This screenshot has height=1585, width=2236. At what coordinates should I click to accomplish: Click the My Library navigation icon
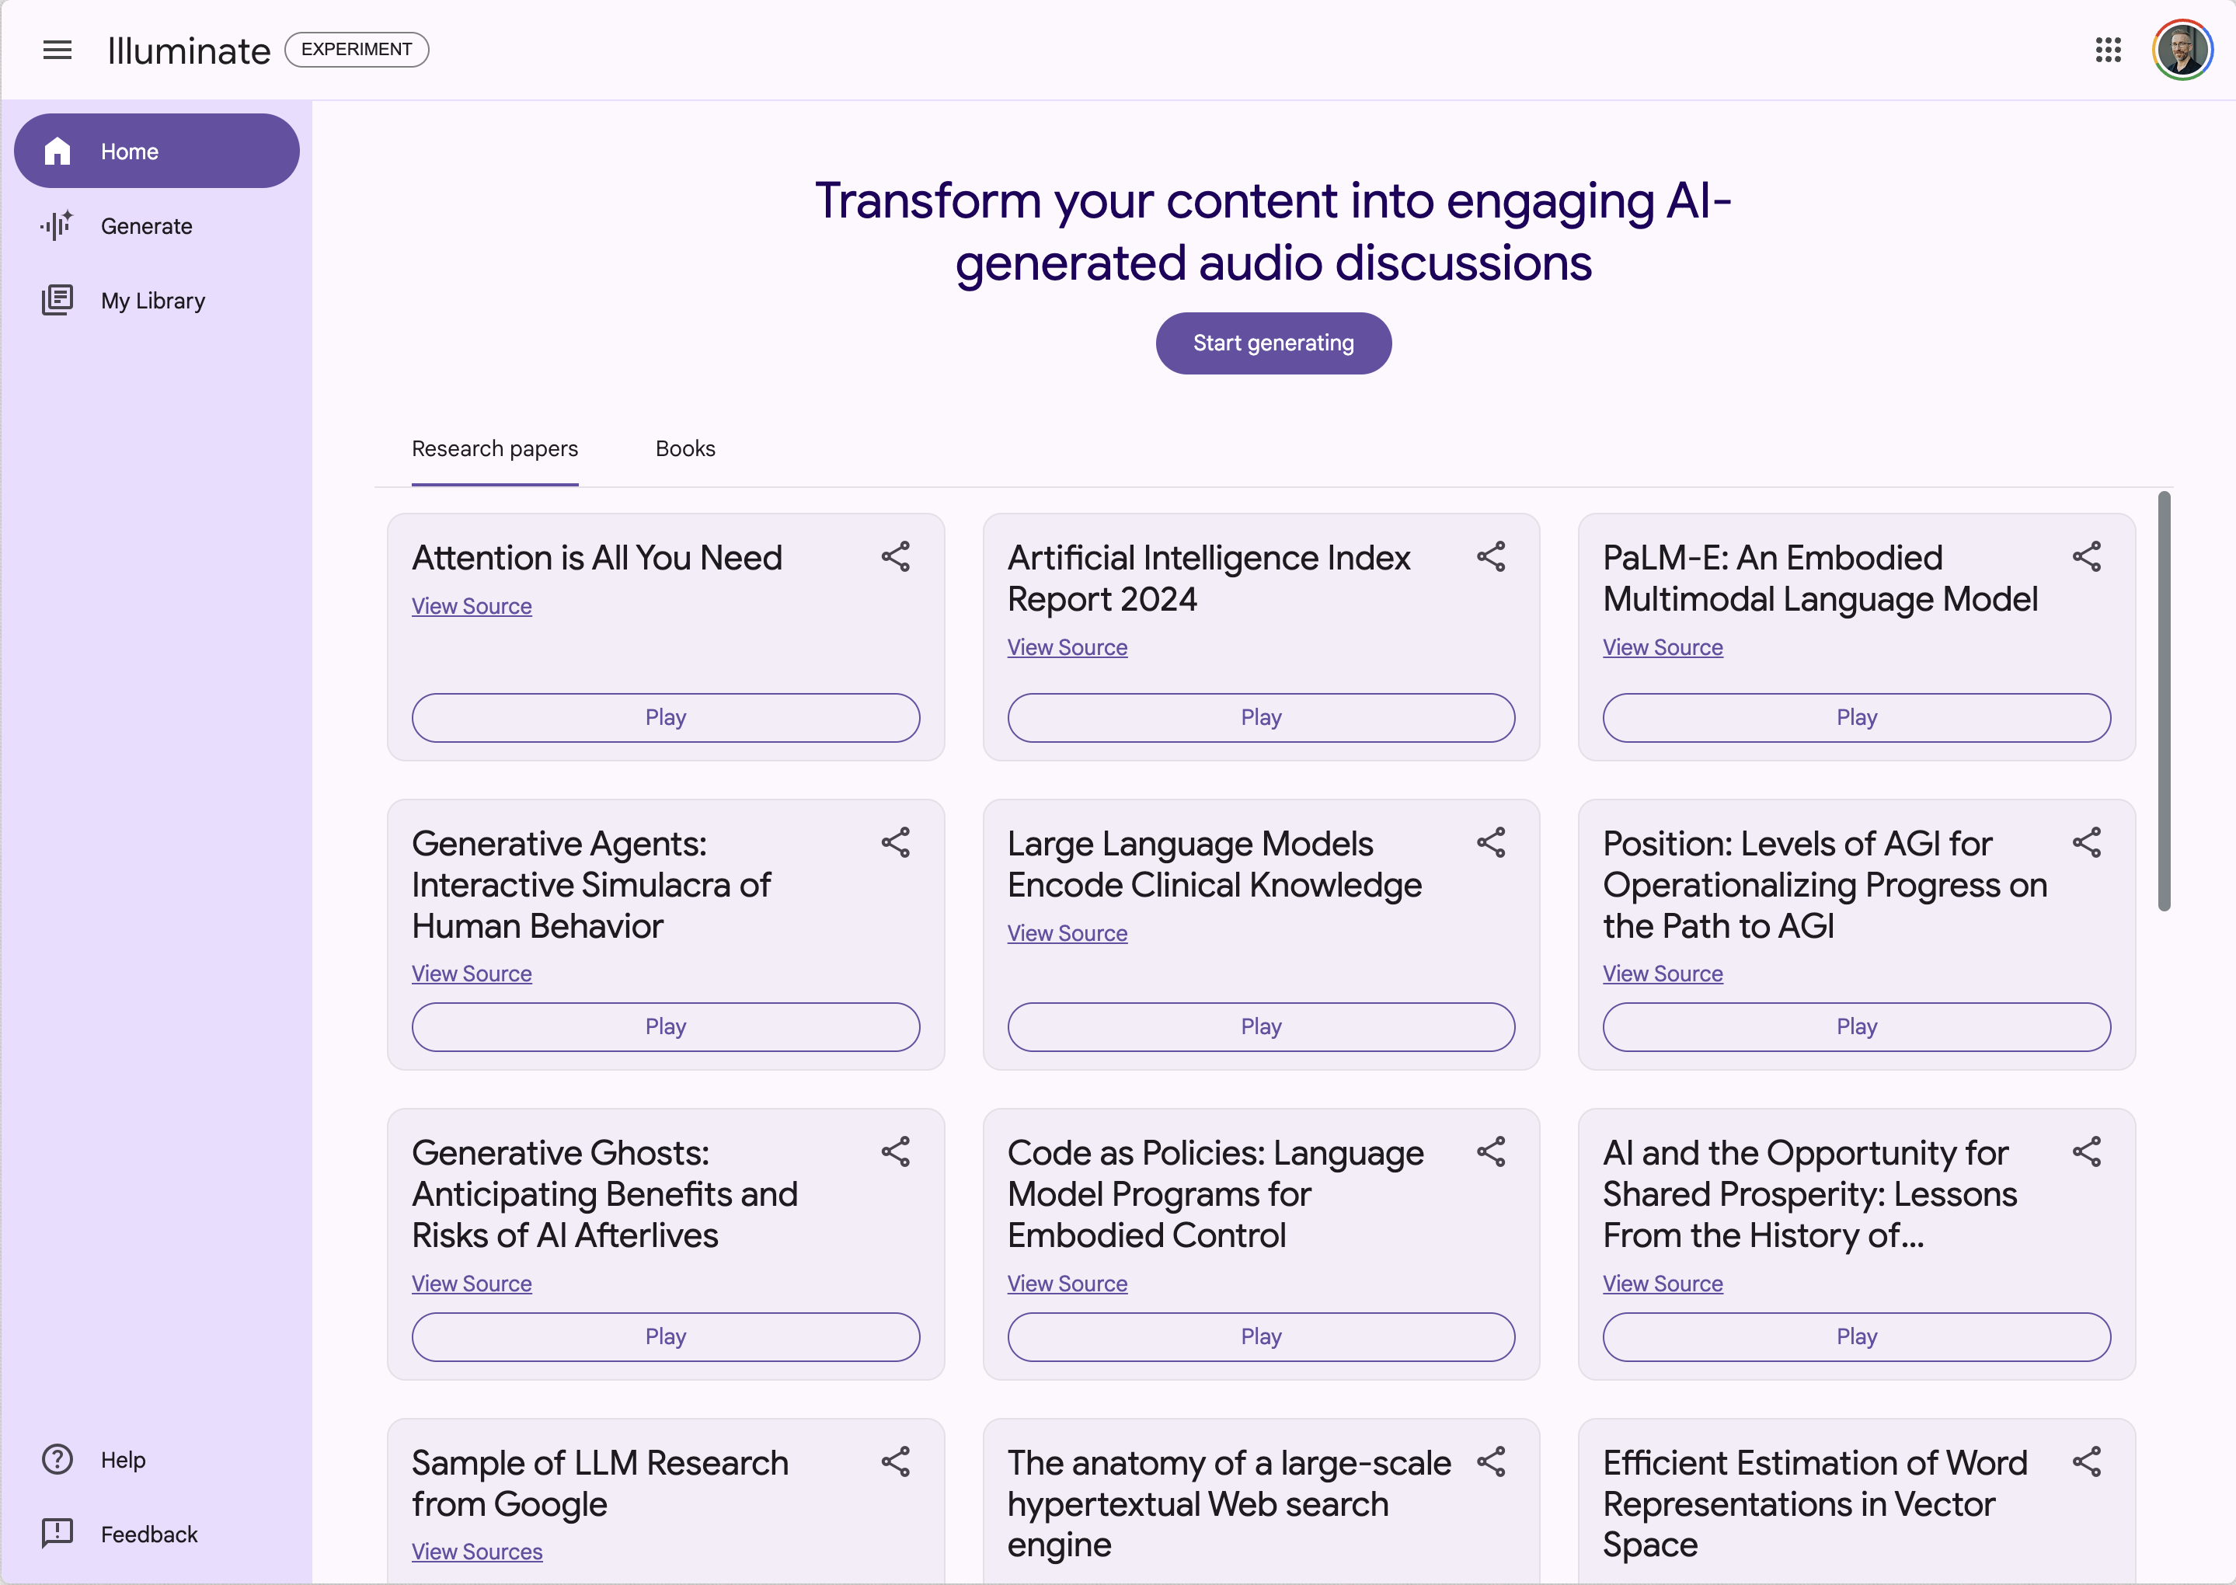click(x=58, y=298)
